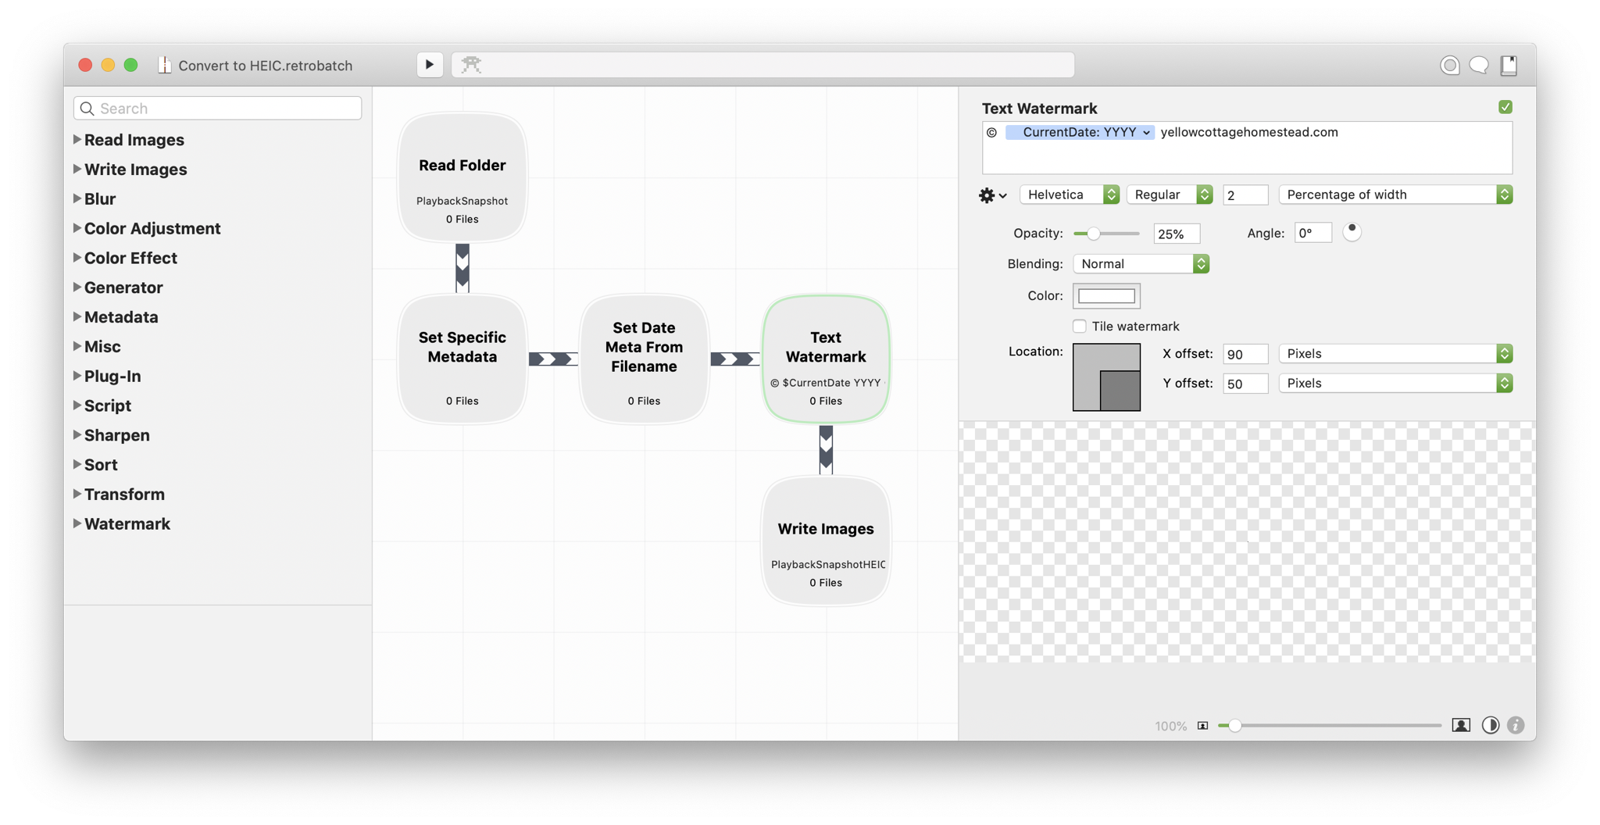
Task: Click the Opacity slider track
Action: point(1106,234)
